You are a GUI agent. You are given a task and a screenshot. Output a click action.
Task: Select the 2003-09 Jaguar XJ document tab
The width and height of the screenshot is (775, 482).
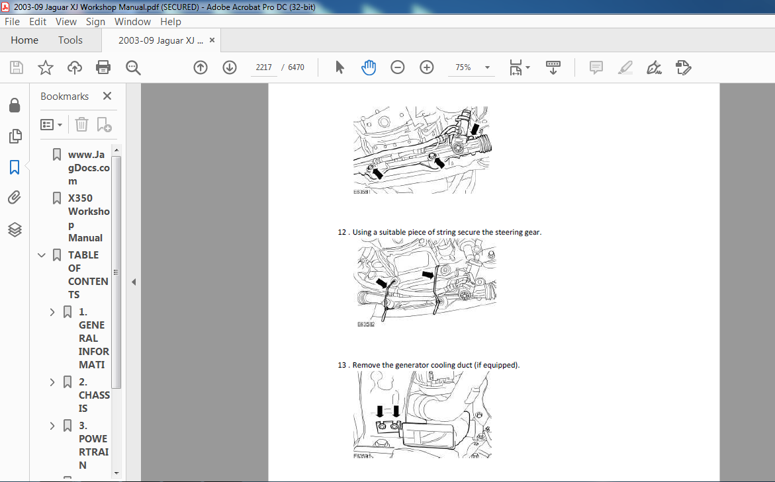pyautogui.click(x=161, y=40)
